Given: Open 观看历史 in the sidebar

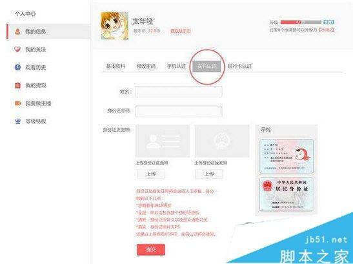Looking at the screenshot, I should tap(35, 67).
